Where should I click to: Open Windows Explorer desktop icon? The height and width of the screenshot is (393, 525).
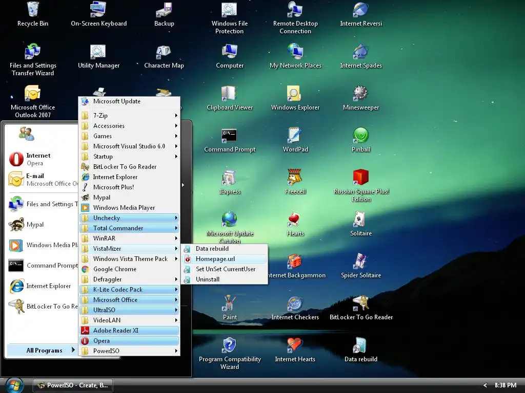pos(295,98)
